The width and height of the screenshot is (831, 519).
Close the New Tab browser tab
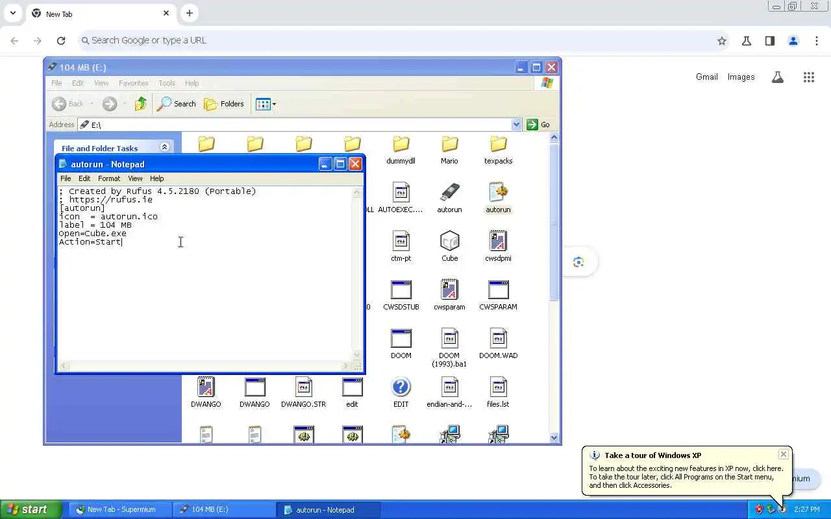[x=166, y=13]
